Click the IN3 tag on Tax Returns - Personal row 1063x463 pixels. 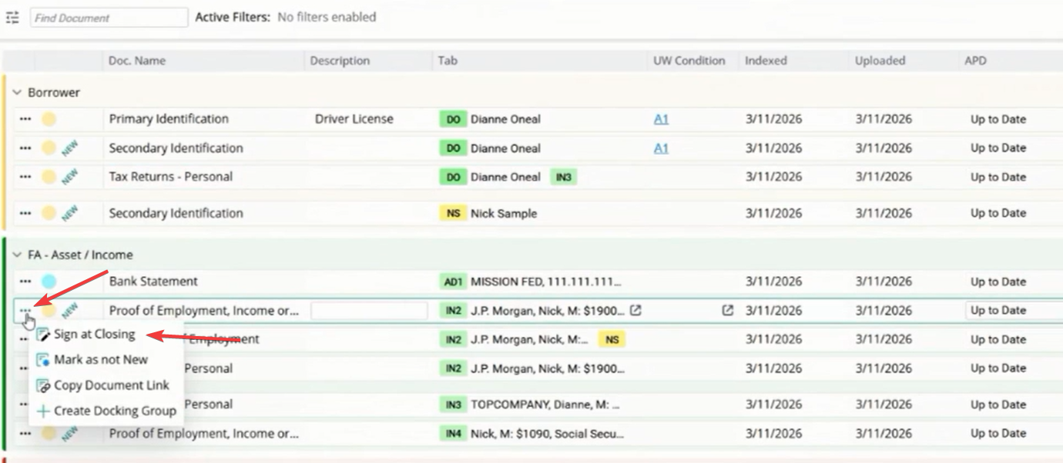click(563, 177)
